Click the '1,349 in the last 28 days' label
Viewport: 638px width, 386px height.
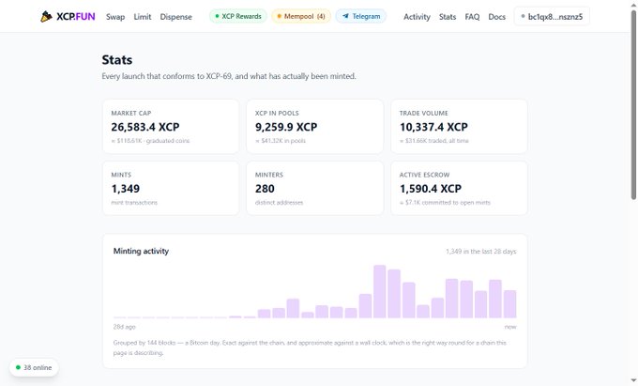481,252
